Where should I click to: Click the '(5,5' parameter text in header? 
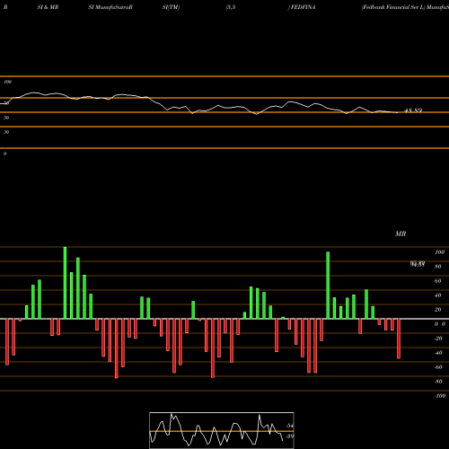[231, 7]
